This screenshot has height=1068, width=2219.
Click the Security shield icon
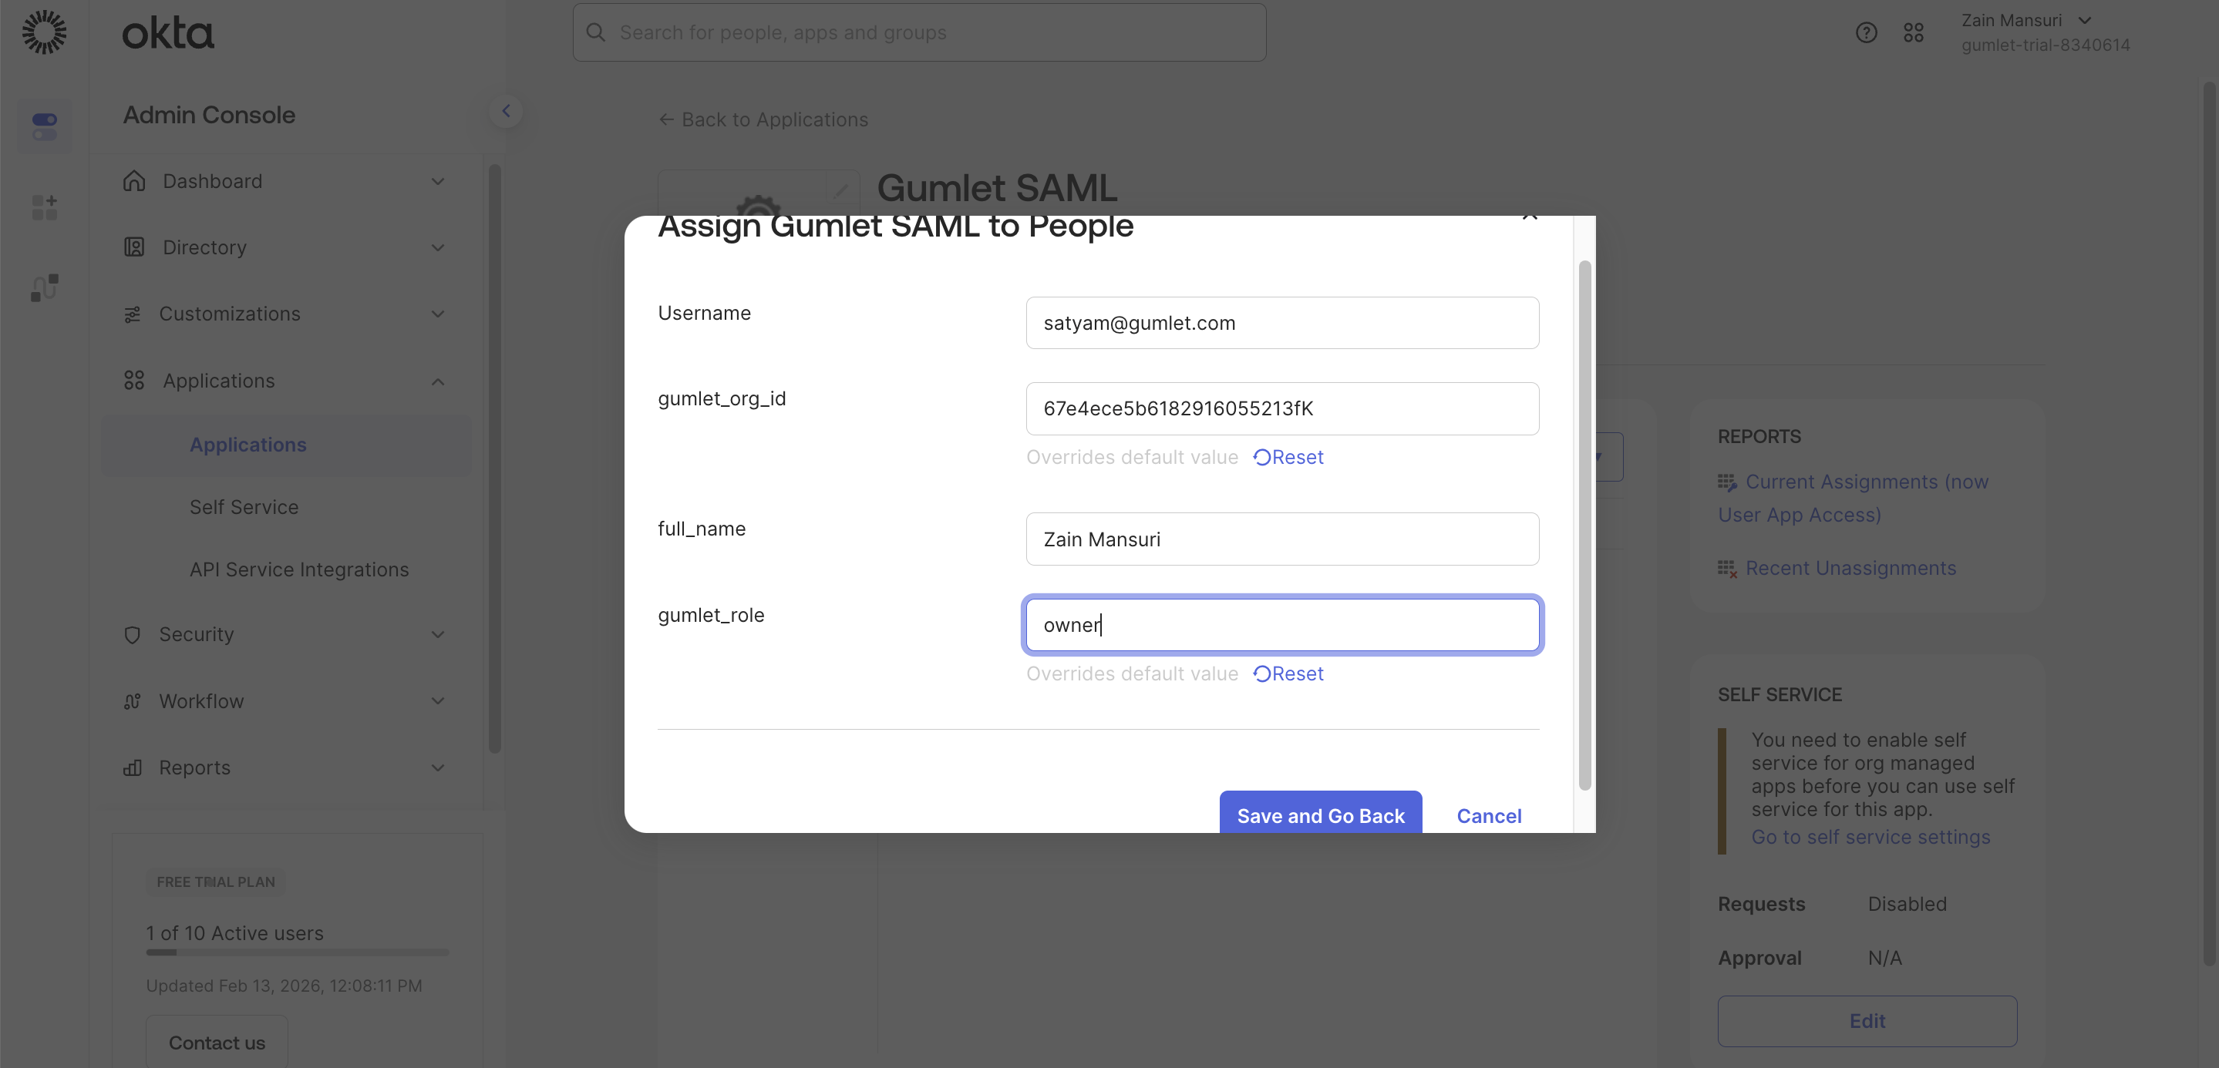pyautogui.click(x=132, y=634)
